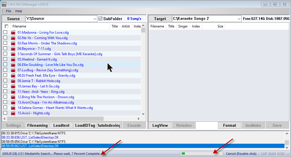Click the file icon for 08.DJ Fresh - Gravity.cdg

(13, 76)
